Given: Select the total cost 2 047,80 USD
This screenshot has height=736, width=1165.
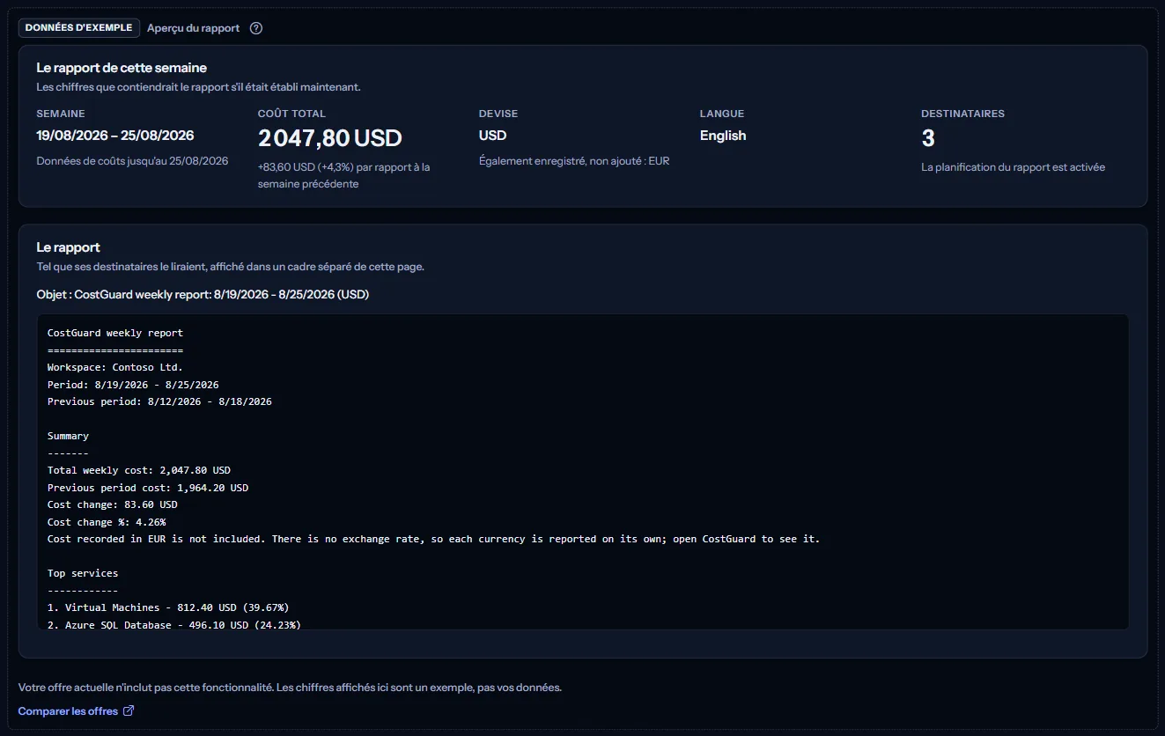Looking at the screenshot, I should coord(329,138).
